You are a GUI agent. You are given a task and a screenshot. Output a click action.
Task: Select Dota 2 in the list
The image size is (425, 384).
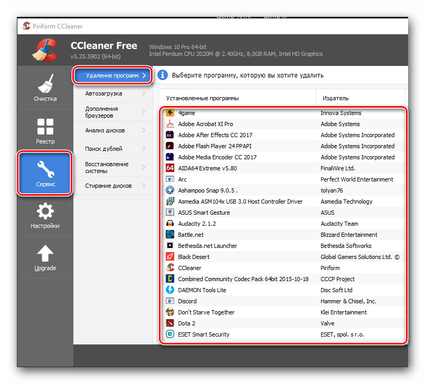click(186, 323)
